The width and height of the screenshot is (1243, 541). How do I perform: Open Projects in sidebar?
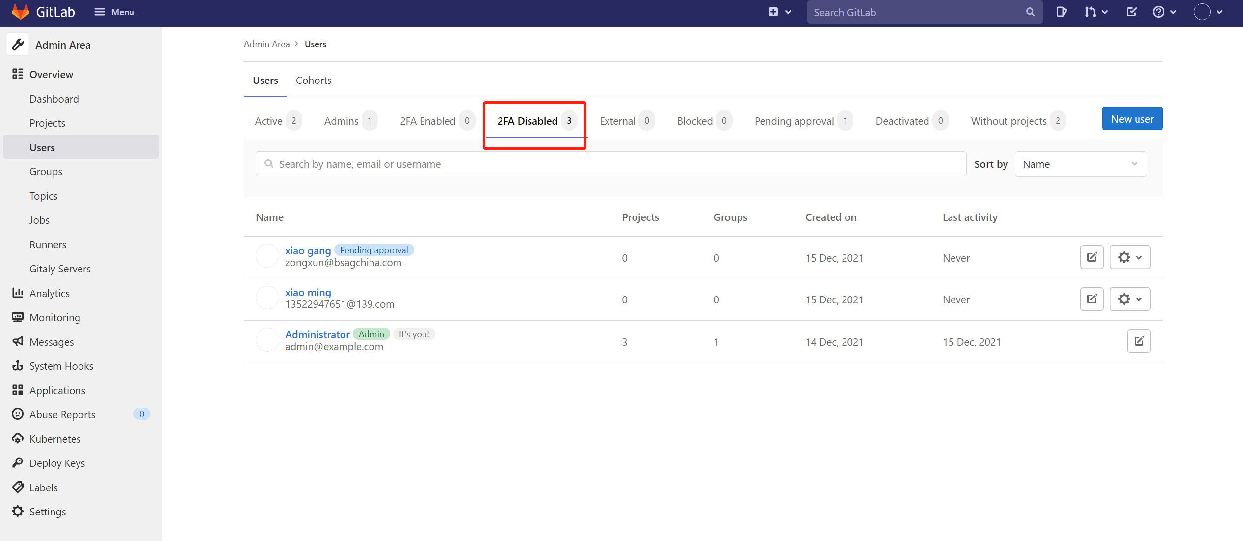click(x=47, y=123)
